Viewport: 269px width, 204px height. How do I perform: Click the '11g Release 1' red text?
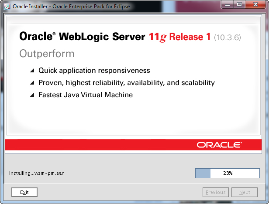[x=180, y=37]
